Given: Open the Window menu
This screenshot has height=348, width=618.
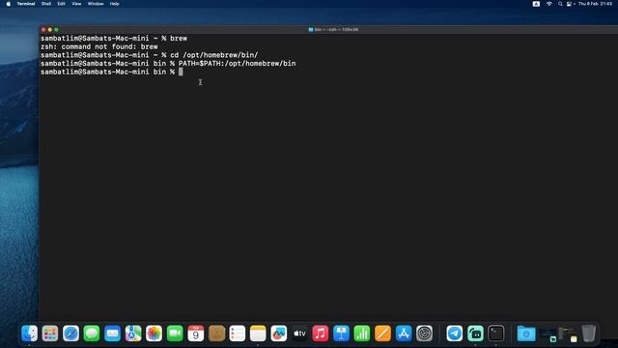Looking at the screenshot, I should 96,4.
